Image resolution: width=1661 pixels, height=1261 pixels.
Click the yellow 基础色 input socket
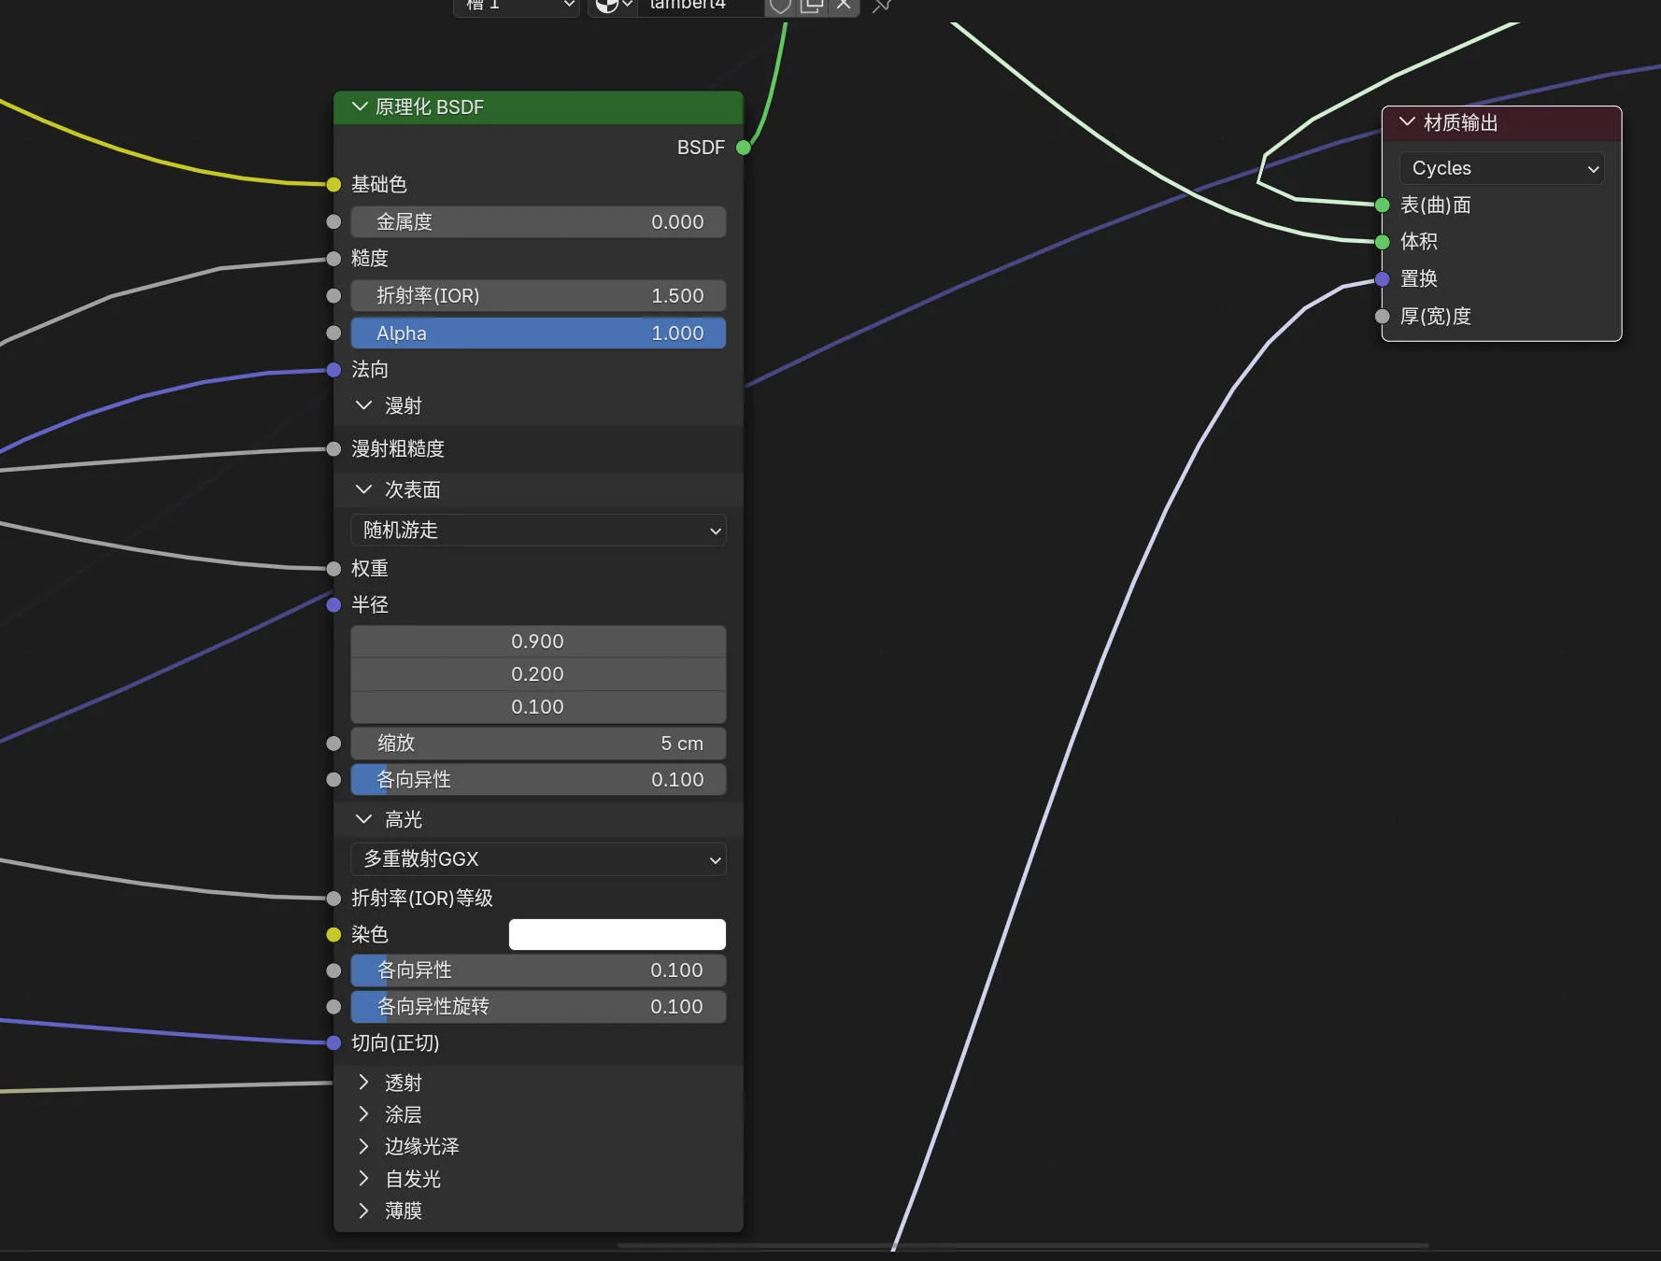[334, 185]
